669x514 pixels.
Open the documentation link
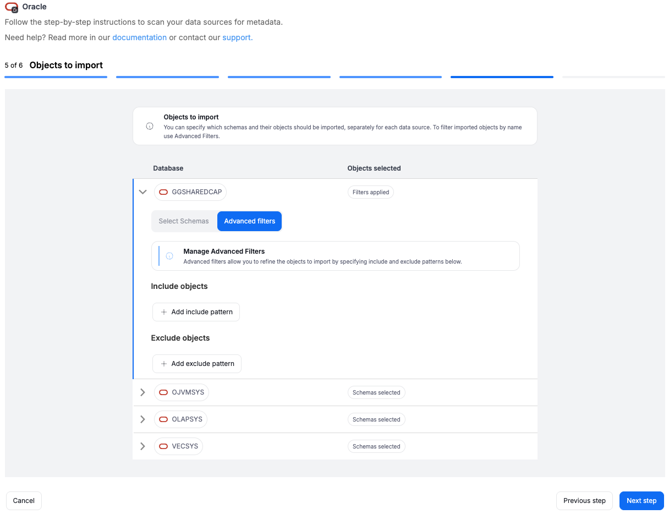click(139, 37)
